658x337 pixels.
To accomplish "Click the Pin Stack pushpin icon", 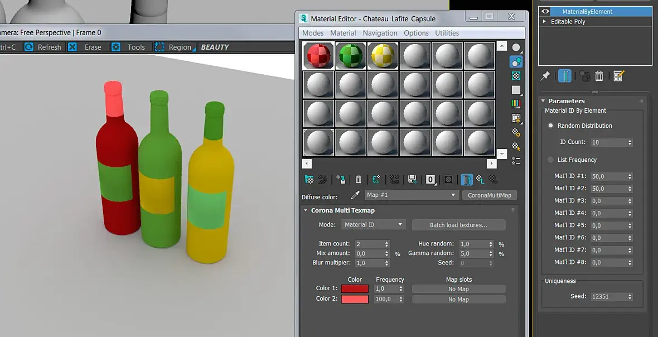I will pos(545,75).
